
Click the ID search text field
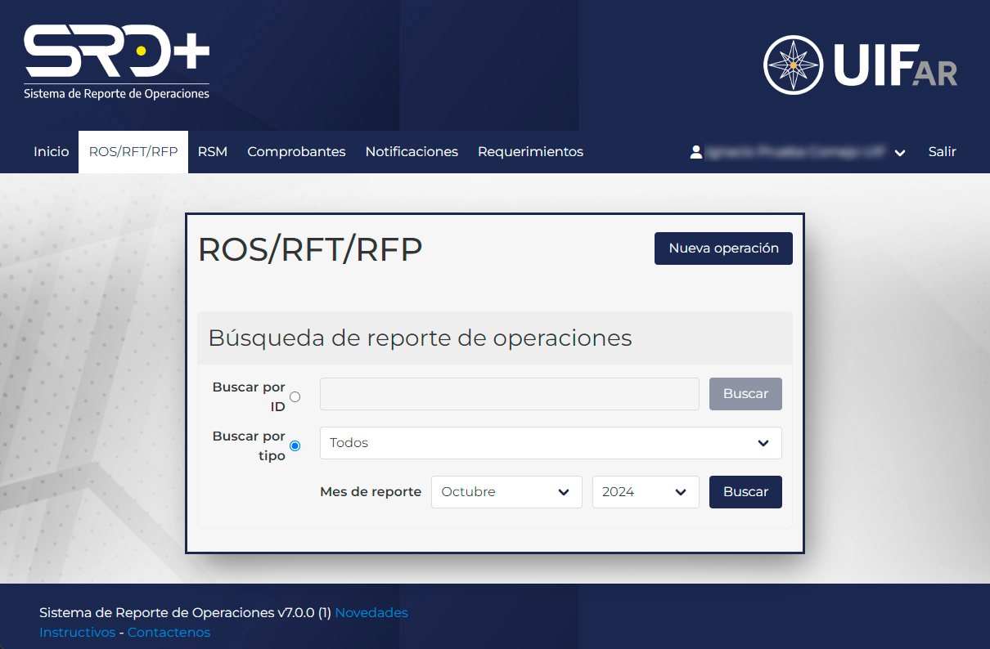509,394
